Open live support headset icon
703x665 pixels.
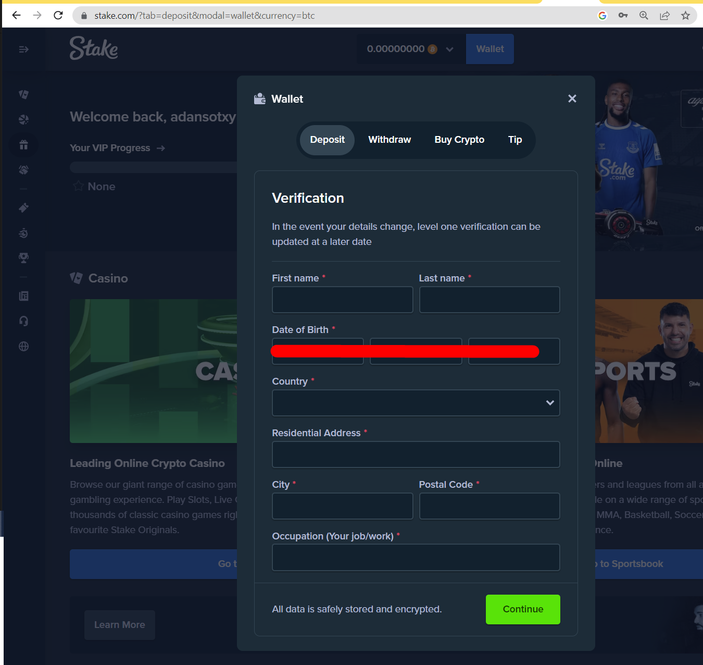coord(23,321)
